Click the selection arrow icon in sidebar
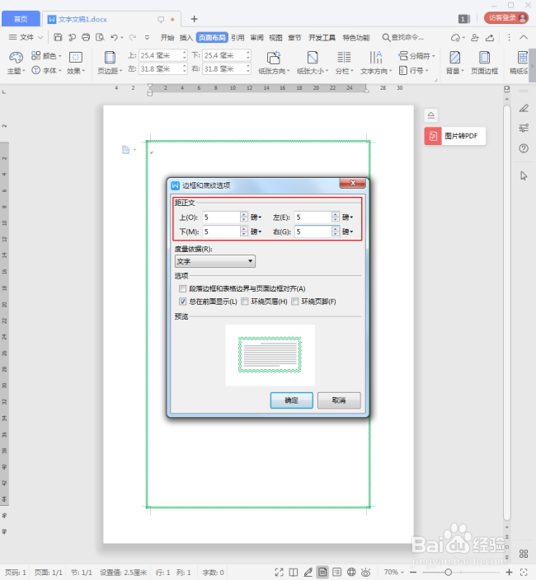The width and height of the screenshot is (536, 580). (524, 175)
